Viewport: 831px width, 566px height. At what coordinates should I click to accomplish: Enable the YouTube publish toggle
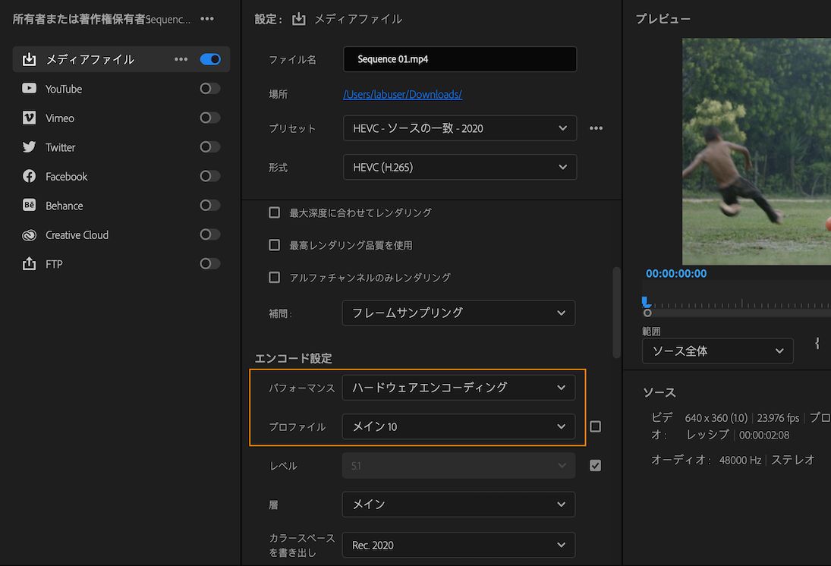pyautogui.click(x=210, y=89)
